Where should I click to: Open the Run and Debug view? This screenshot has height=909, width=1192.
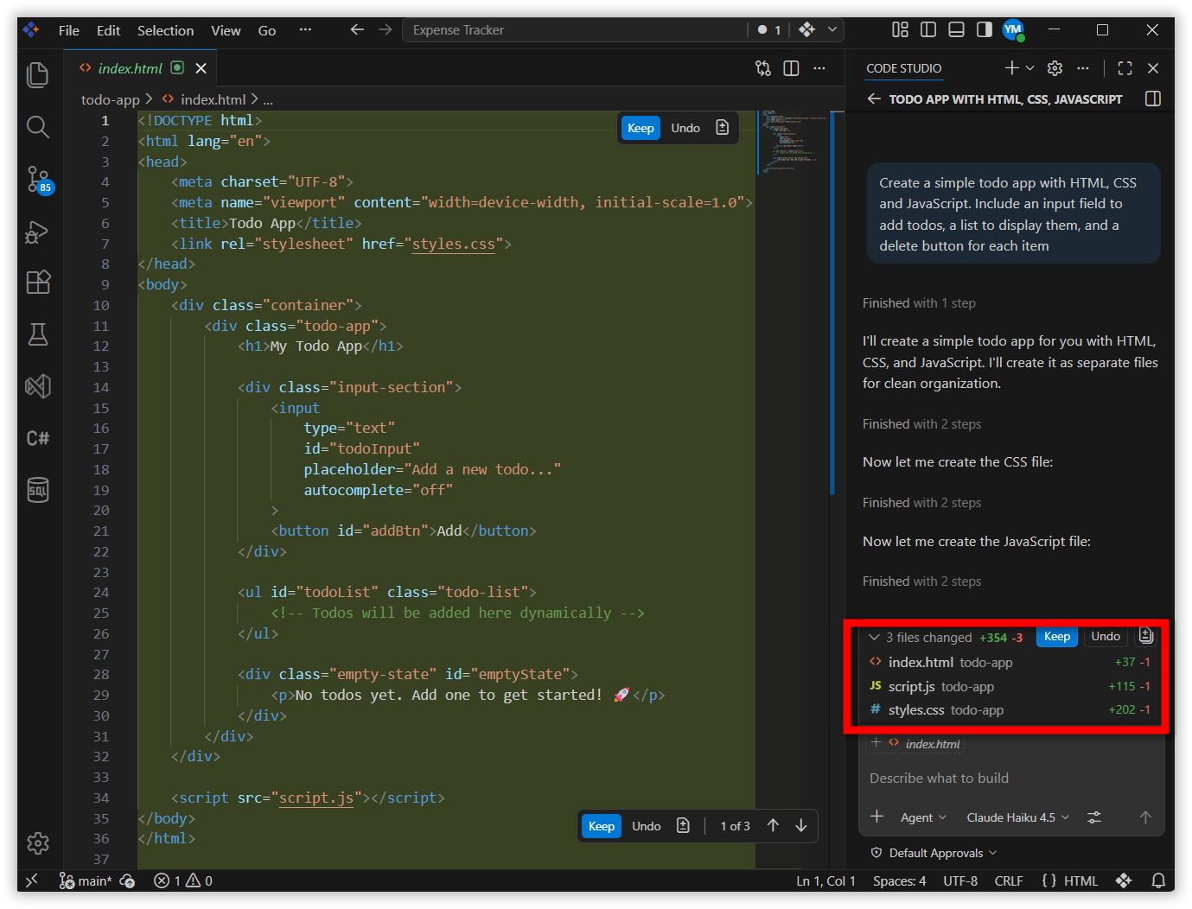click(x=38, y=232)
